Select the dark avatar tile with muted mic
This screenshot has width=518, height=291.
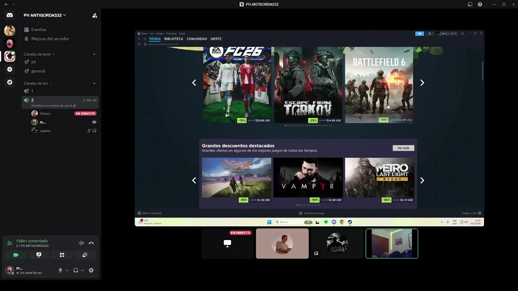pyautogui.click(x=337, y=243)
